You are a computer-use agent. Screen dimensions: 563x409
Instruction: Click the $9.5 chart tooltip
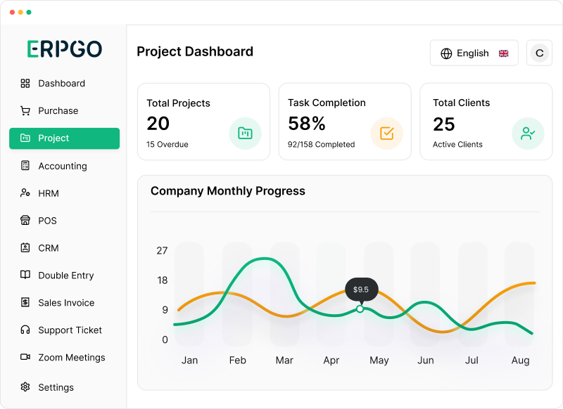(x=361, y=290)
